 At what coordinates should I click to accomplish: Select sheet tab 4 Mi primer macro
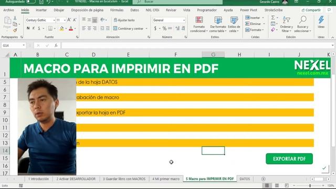(166, 179)
